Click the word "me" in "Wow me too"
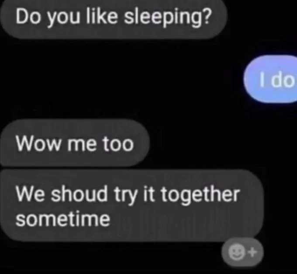This screenshot has height=274, width=297. [x=81, y=145]
